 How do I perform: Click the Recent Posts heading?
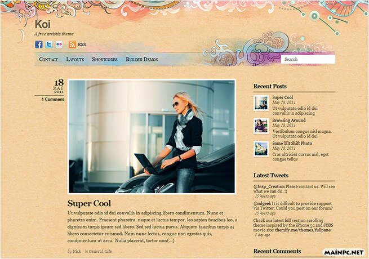point(270,86)
